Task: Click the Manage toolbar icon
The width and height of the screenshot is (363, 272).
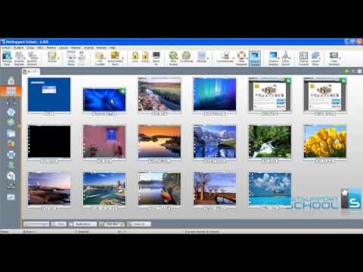Action: pyautogui.click(x=202, y=57)
